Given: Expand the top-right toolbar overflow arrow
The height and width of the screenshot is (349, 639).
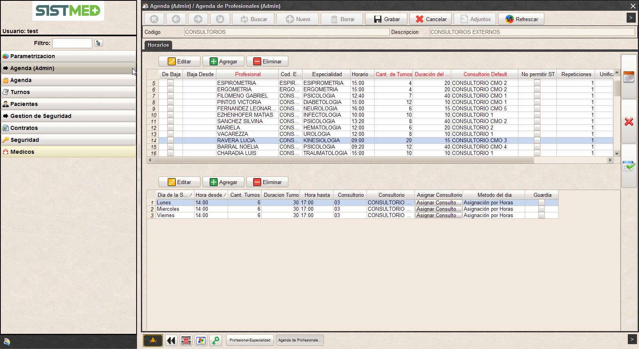Looking at the screenshot, I should pyautogui.click(x=631, y=18).
